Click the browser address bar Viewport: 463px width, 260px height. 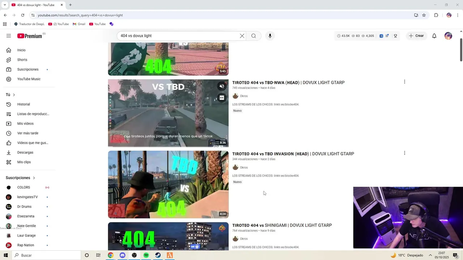click(221, 15)
